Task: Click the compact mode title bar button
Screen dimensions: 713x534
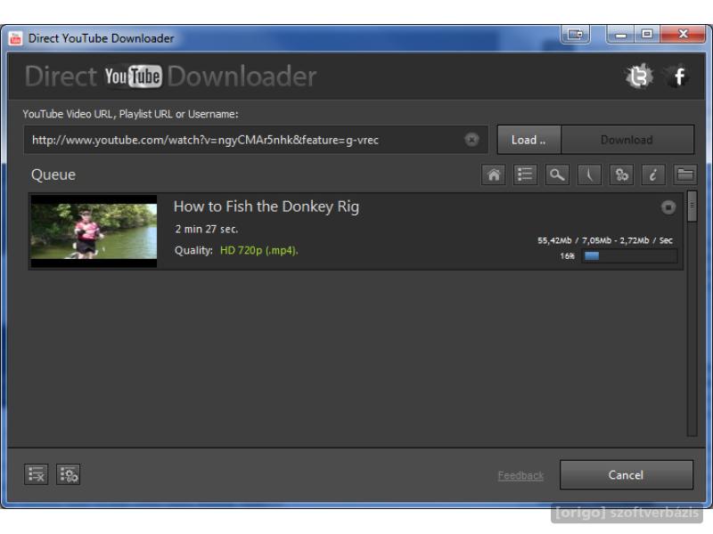Action: click(575, 34)
